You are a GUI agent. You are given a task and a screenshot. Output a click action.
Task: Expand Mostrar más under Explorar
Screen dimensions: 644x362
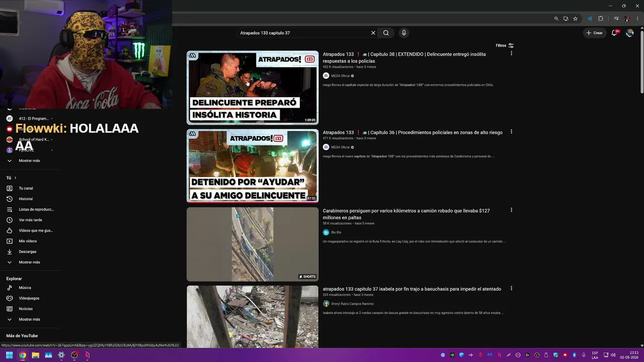pyautogui.click(x=30, y=320)
